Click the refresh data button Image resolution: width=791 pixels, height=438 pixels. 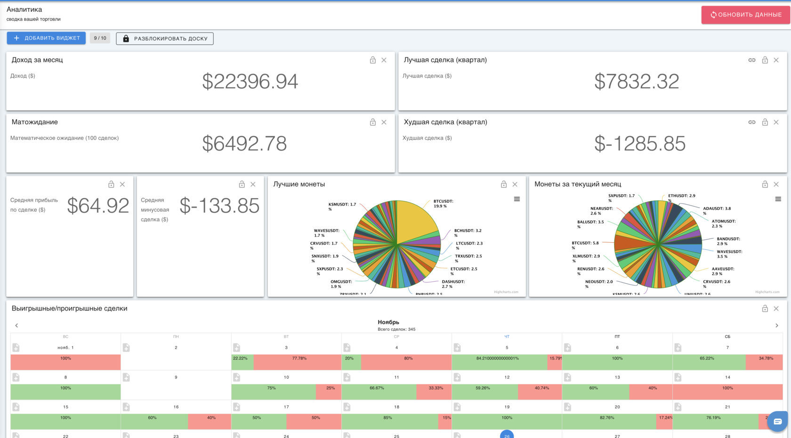746,15
